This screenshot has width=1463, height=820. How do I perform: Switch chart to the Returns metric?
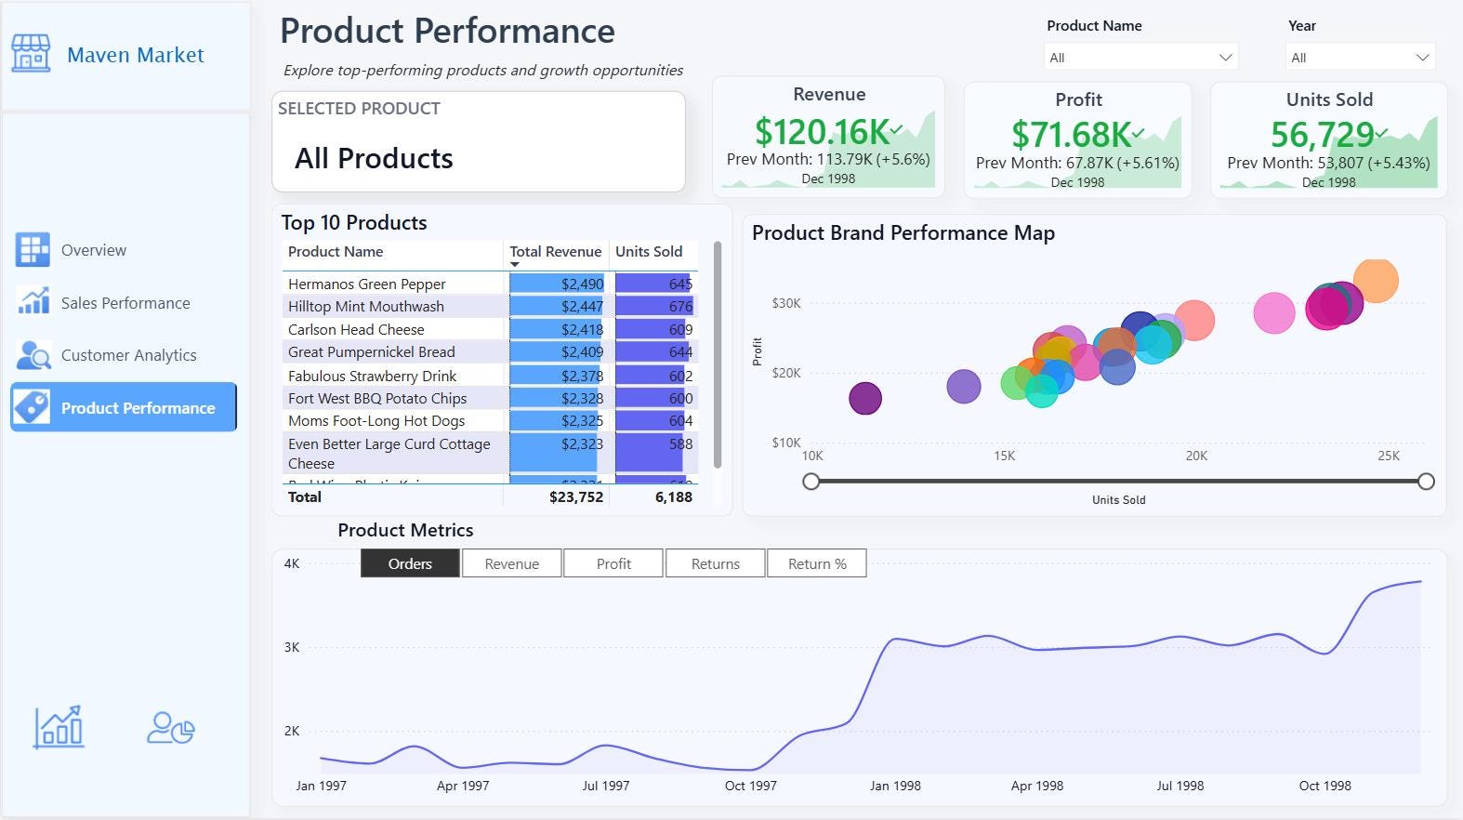pos(716,563)
